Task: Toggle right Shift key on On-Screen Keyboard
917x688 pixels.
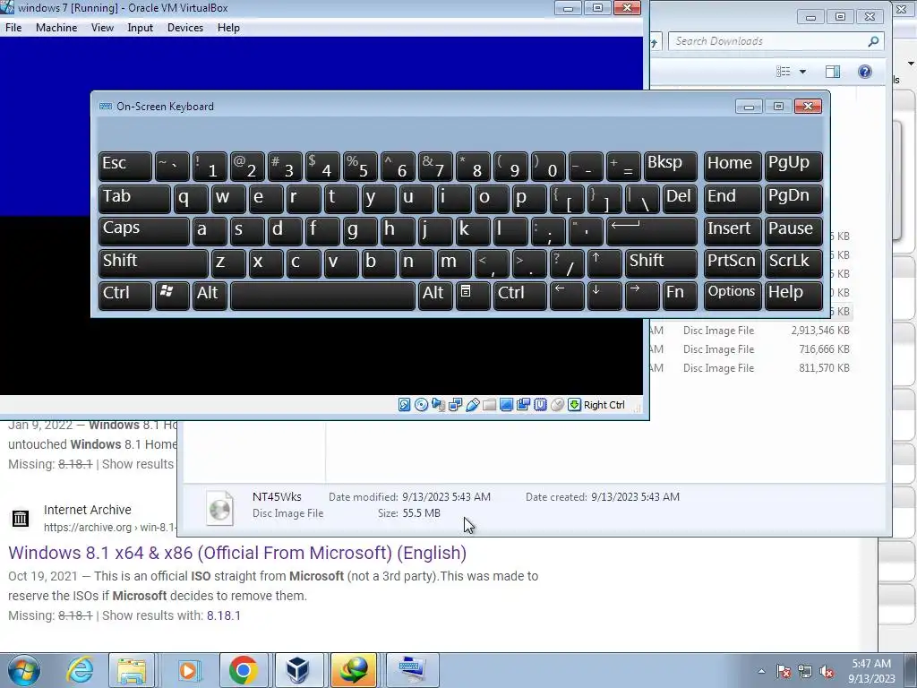Action: coord(661,262)
